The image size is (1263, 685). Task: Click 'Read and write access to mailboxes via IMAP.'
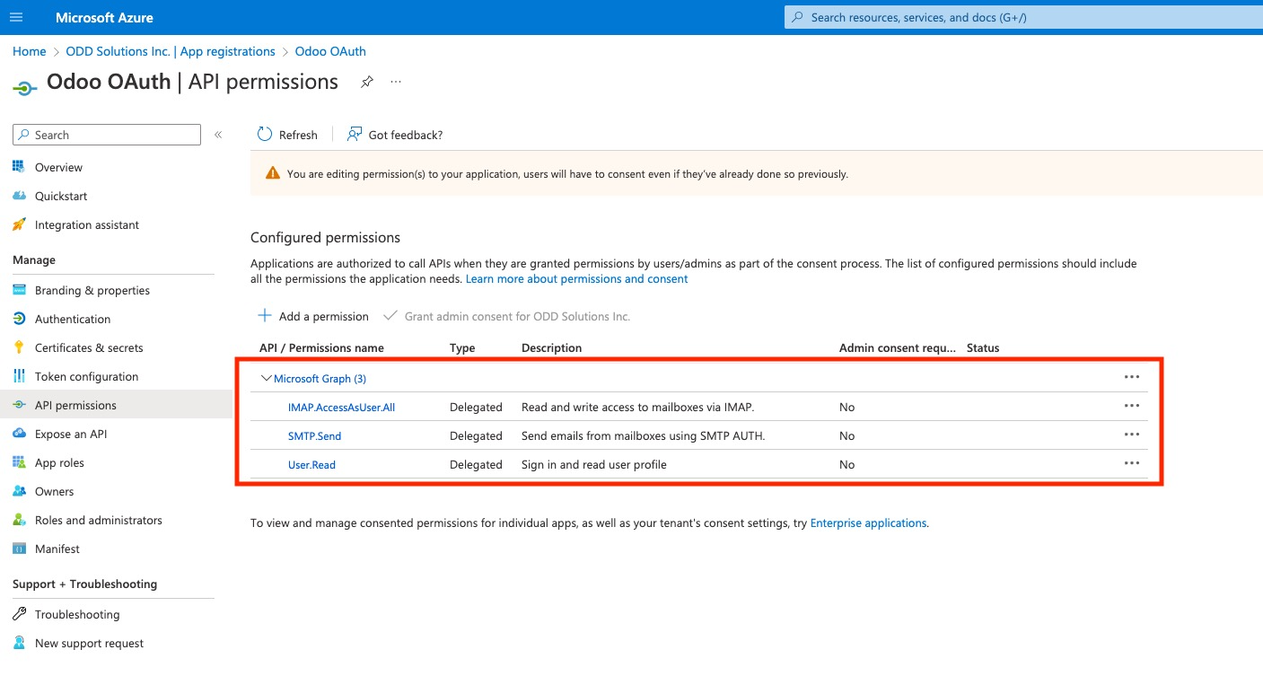tap(637, 408)
